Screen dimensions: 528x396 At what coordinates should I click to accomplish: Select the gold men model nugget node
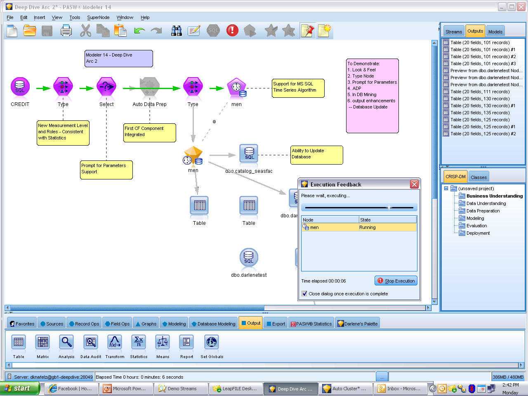(193, 156)
